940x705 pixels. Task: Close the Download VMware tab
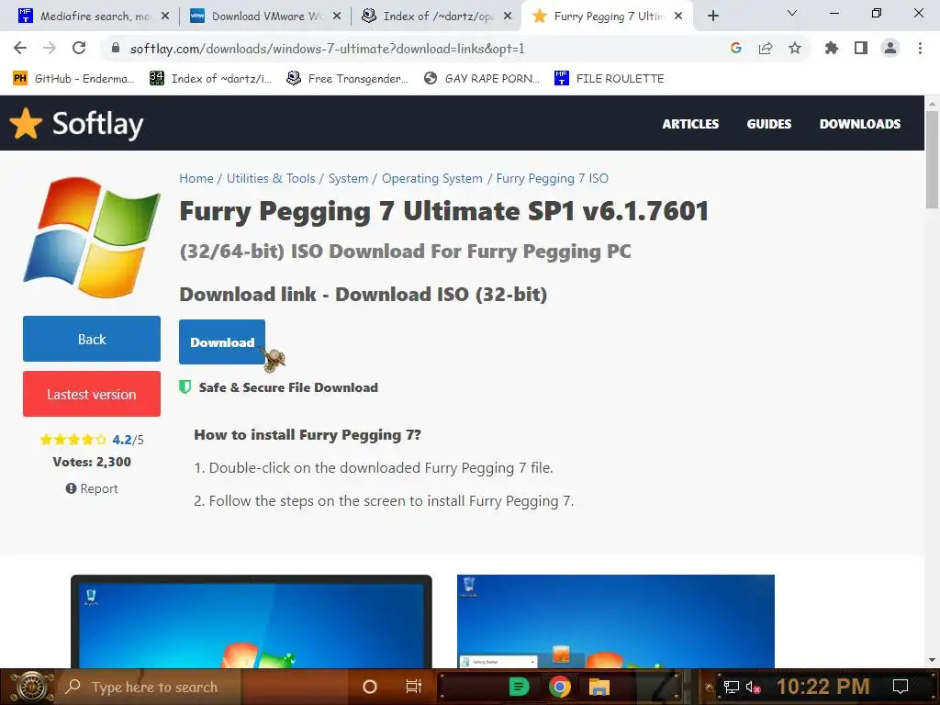[337, 17]
